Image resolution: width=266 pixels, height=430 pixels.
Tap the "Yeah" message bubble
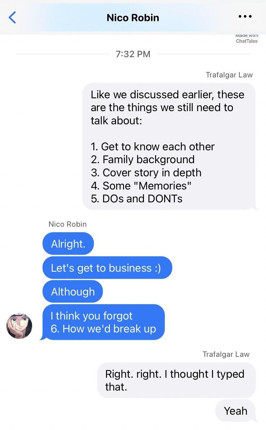pos(235,411)
